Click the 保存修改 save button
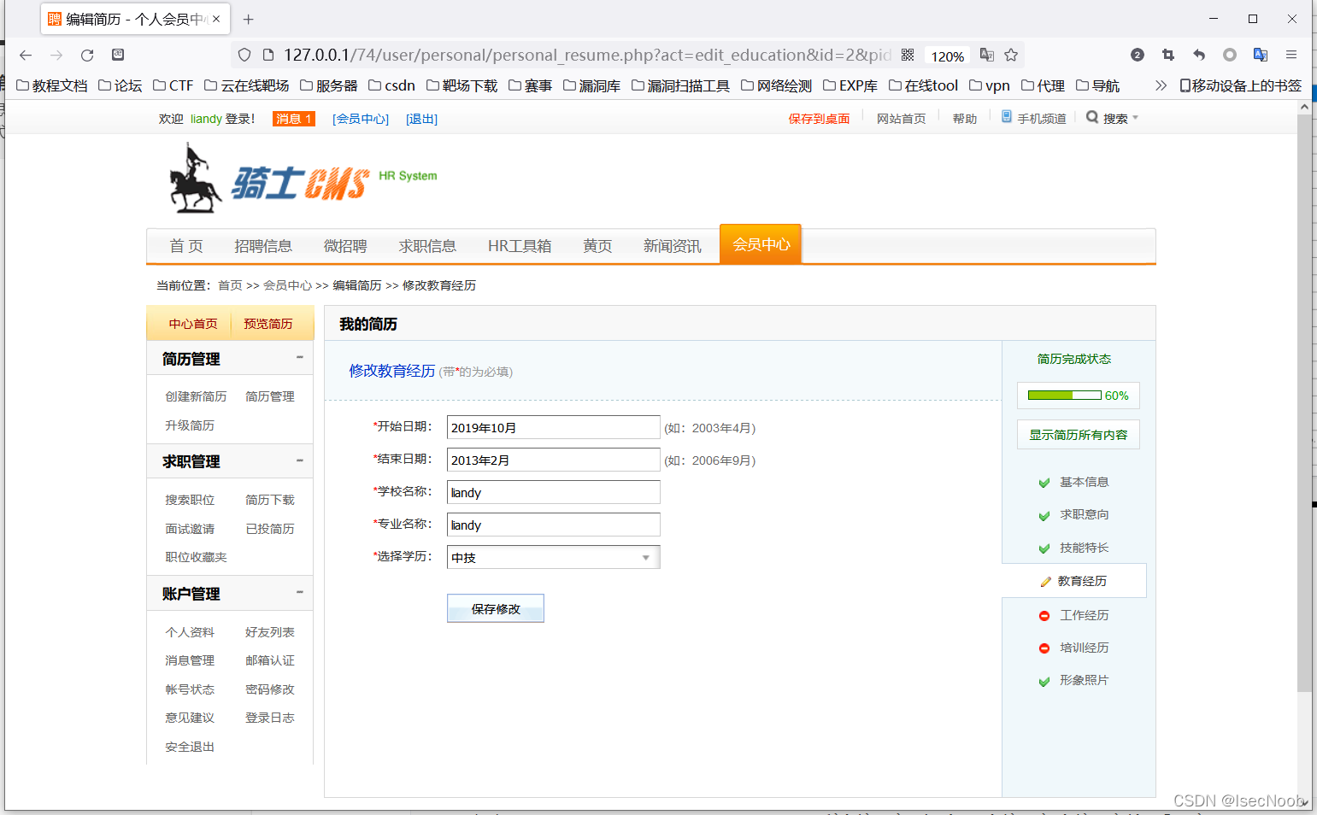The width and height of the screenshot is (1317, 815). [x=496, y=607]
